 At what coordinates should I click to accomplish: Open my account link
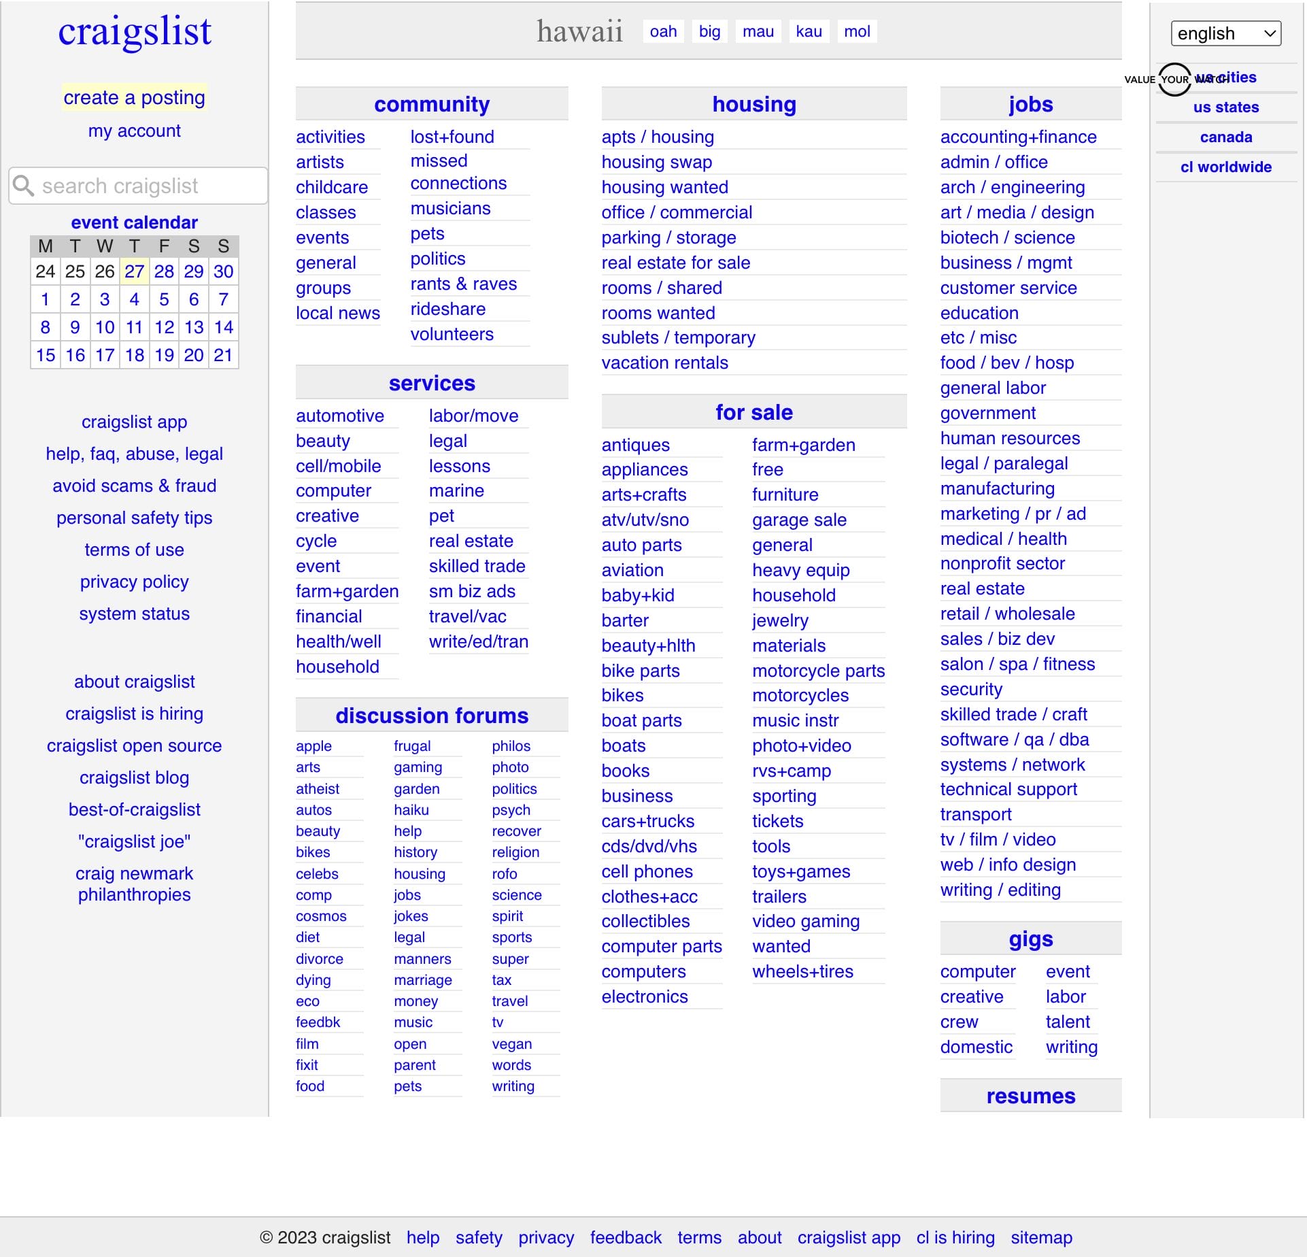134,131
